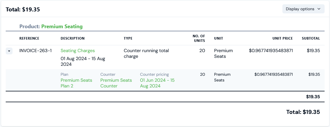Screen dimensions: 330x127
Task: Open the Premium Seating product link
Action: click(x=62, y=26)
